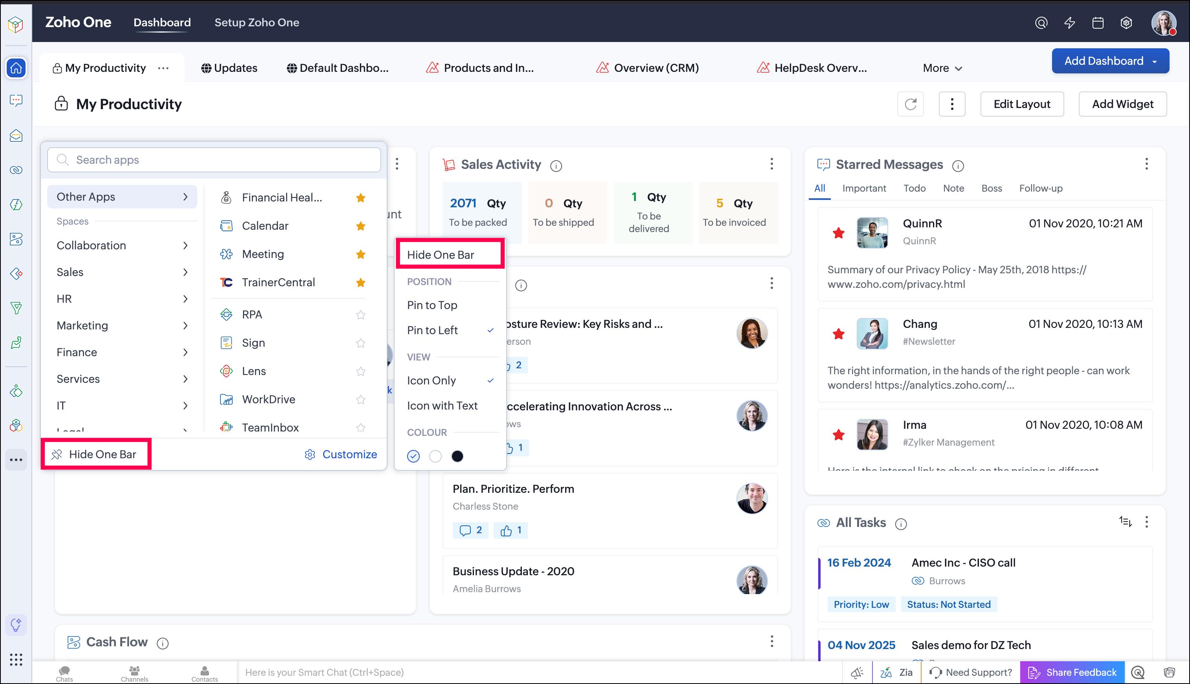The height and width of the screenshot is (684, 1190).
Task: Open the Zia assistant in the bottom bar
Action: tap(896, 673)
